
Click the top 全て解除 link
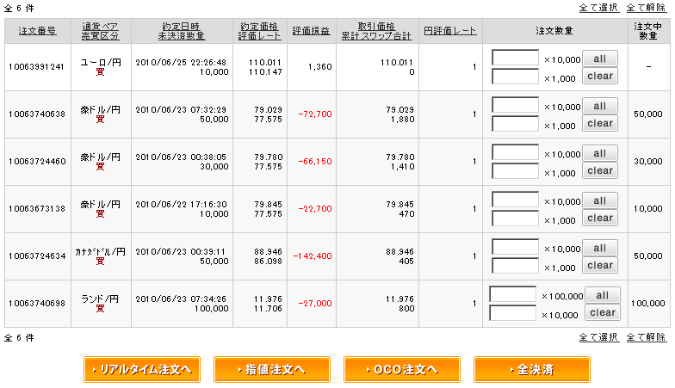646,7
